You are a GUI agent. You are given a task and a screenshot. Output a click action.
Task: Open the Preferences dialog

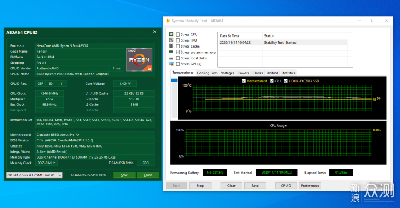tap(310, 186)
